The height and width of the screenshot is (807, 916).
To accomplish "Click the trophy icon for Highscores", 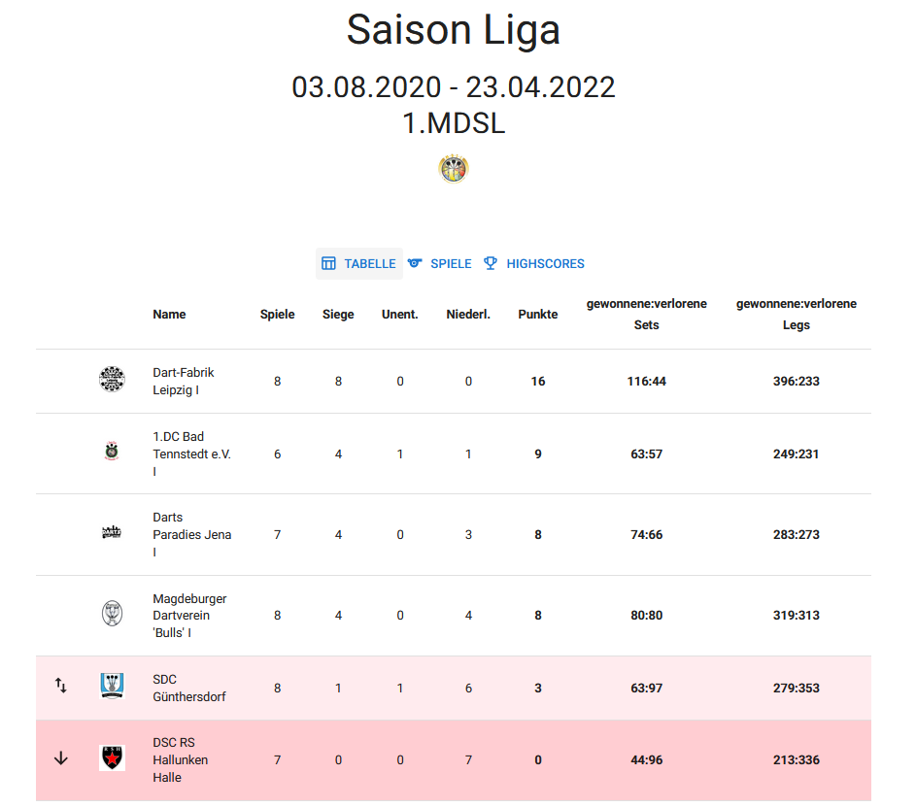I will 491,263.
